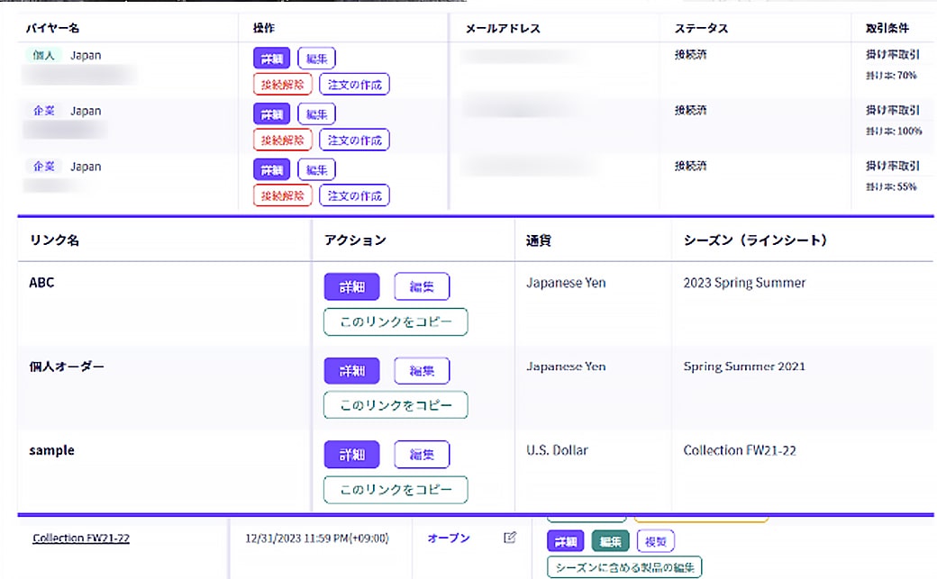Click the メールアドレス column header
Viewport: 937px width, 579px height.
click(503, 28)
